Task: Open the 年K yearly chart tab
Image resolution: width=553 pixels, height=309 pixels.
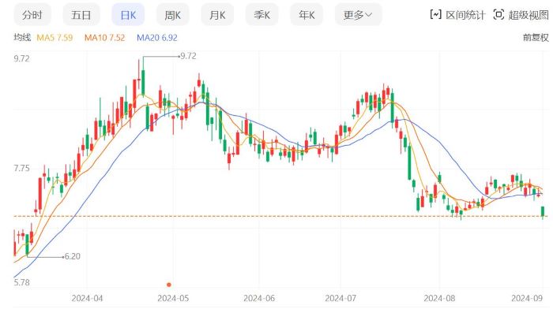Action: [307, 15]
